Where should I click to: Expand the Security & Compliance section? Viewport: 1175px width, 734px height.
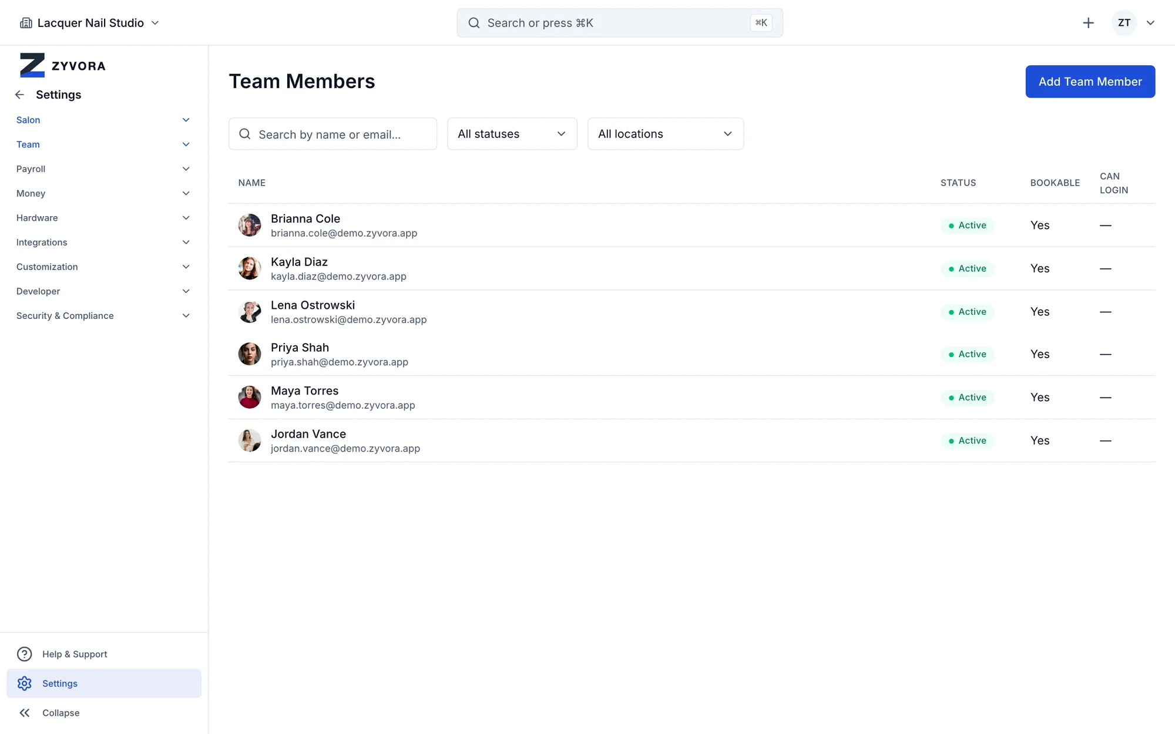click(x=103, y=316)
